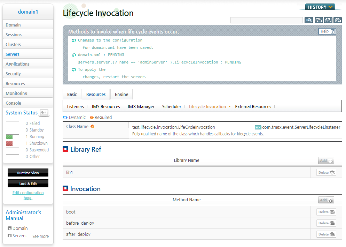
Task: Click the boot method row
Action: 187,212
